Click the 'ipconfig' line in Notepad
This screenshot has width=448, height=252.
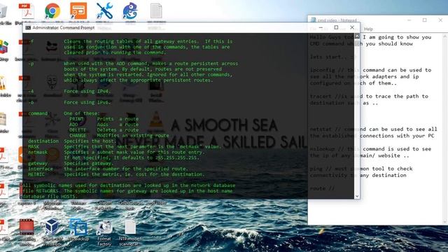click(370, 70)
